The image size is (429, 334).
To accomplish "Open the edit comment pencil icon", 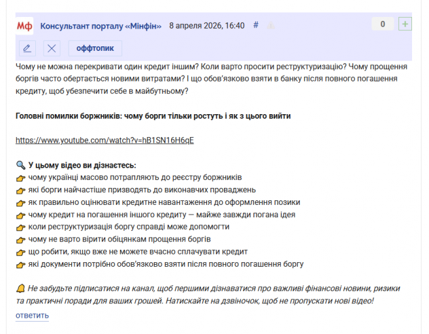I will 27,48.
